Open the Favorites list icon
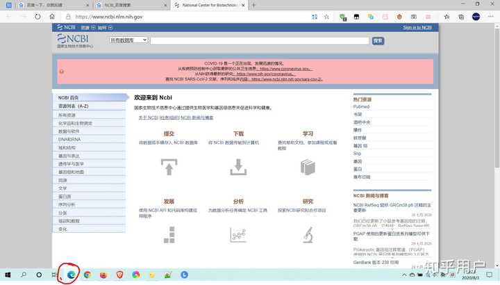 [x=447, y=17]
